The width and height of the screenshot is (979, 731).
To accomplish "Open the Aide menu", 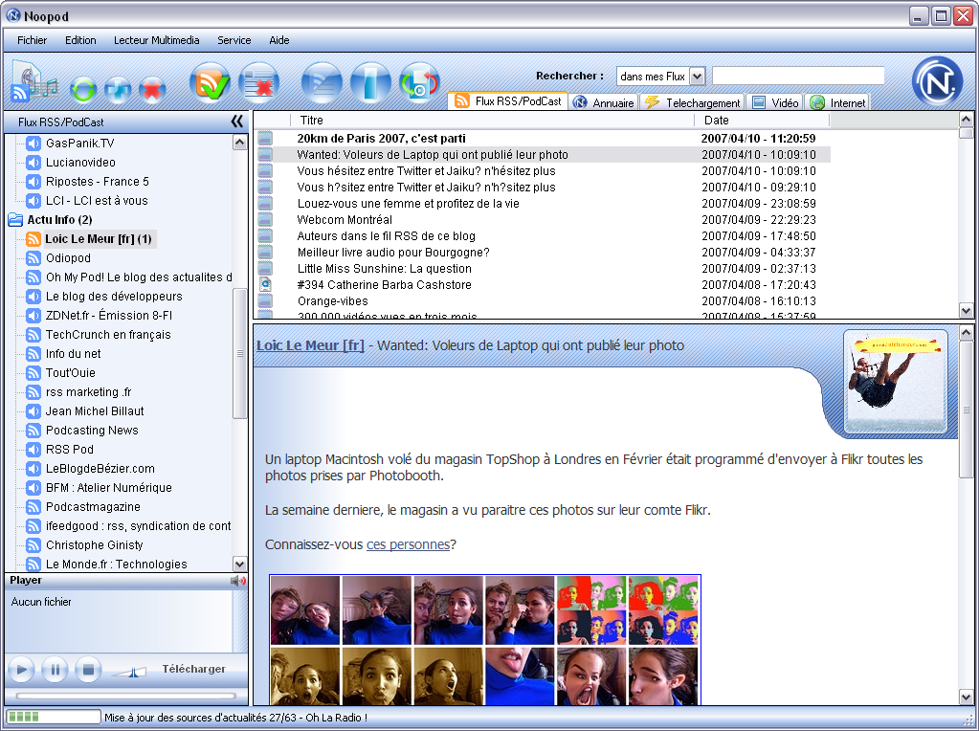I will (279, 40).
